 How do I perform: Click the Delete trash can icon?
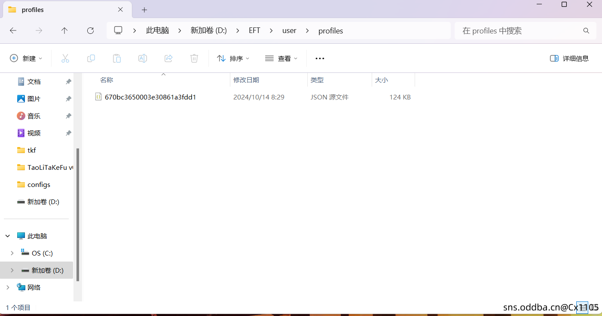(x=194, y=58)
